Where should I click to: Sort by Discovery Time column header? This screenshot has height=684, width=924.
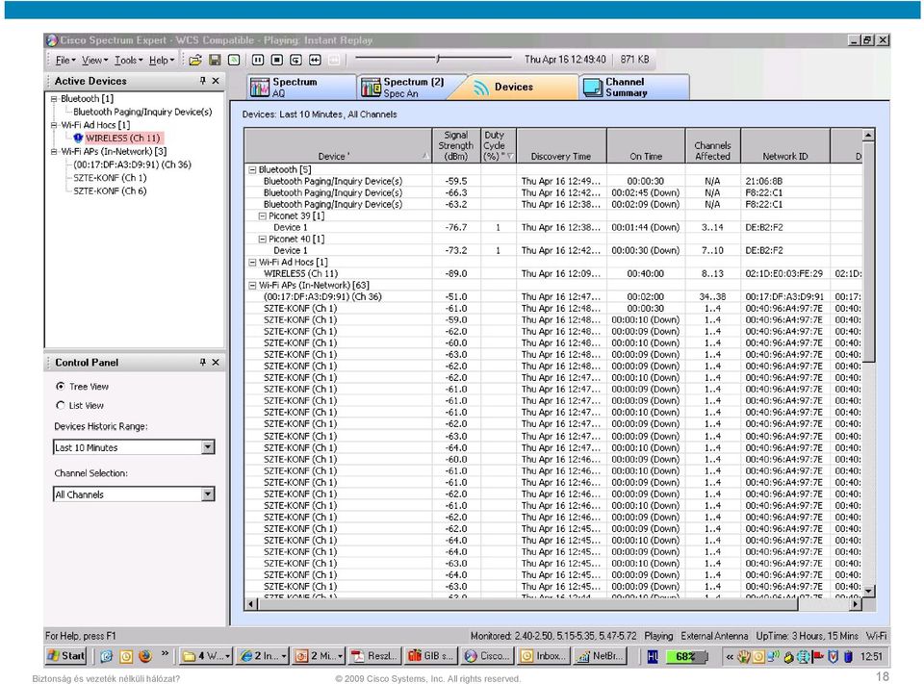click(561, 145)
